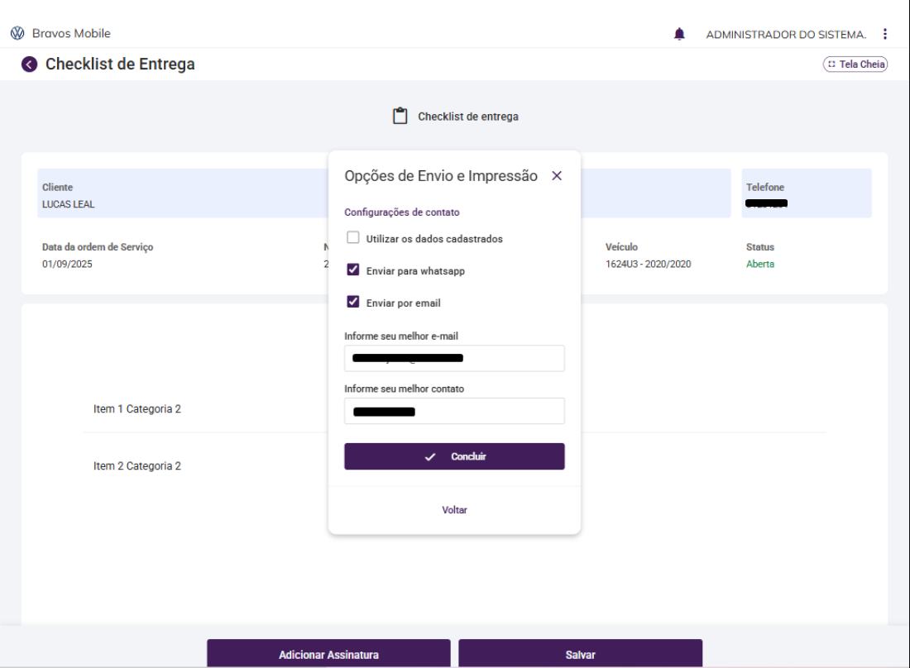
Task: Enable Utilizar os dados cadastrados checkbox
Action: click(x=353, y=238)
